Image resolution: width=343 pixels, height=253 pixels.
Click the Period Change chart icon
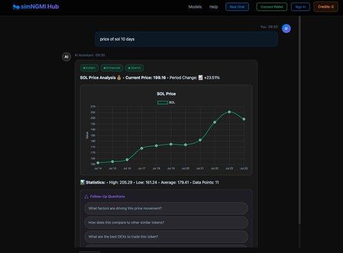pyautogui.click(x=200, y=78)
